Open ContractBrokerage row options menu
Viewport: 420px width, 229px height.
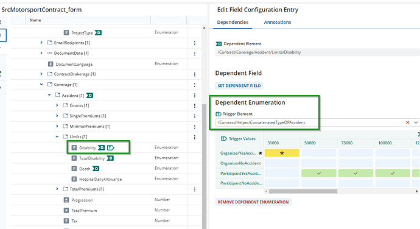point(194,74)
